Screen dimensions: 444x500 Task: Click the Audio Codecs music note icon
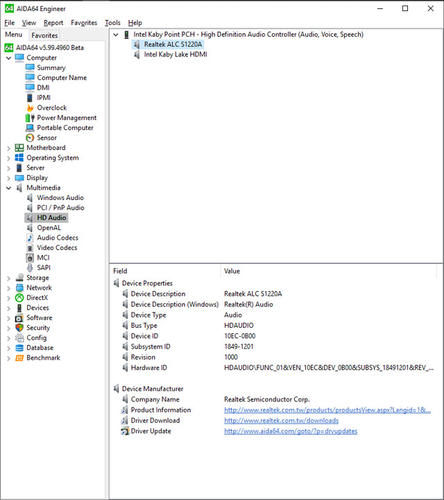coord(30,237)
